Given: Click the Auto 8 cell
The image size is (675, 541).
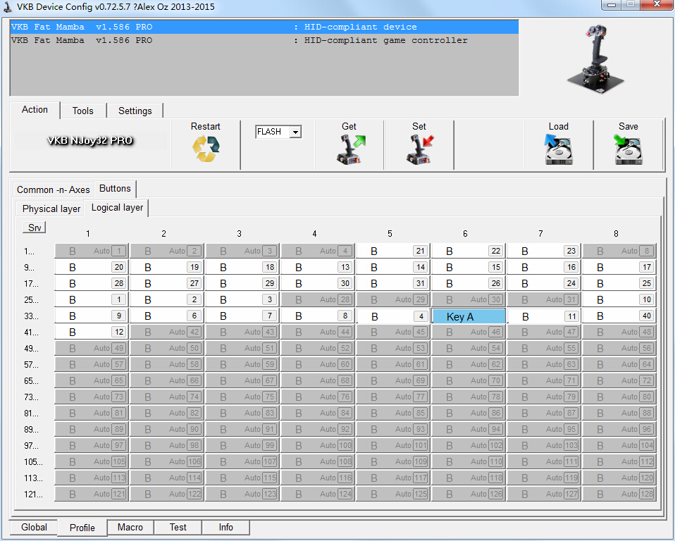Looking at the screenshot, I should (619, 251).
